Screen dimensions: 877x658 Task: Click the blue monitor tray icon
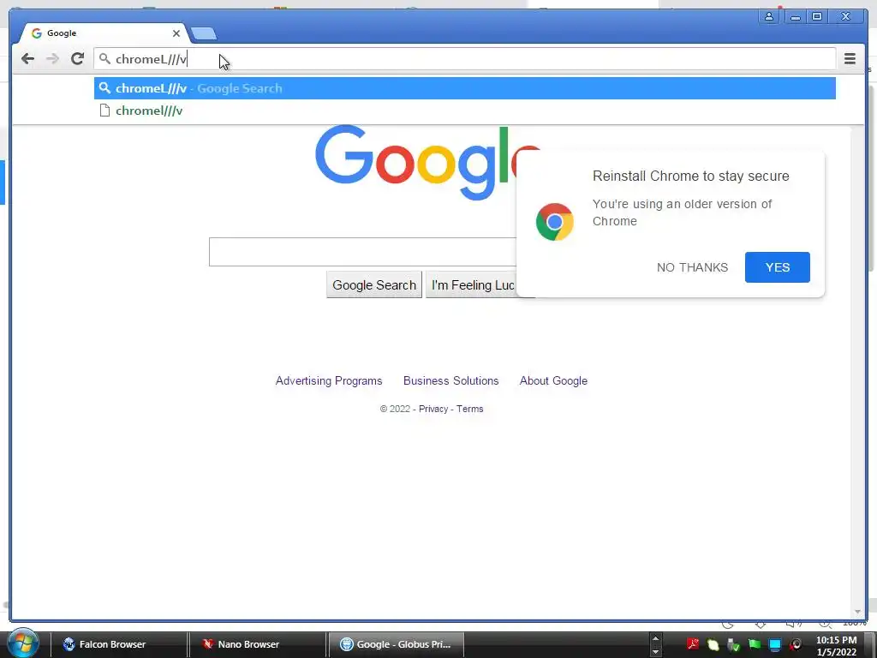point(775,645)
